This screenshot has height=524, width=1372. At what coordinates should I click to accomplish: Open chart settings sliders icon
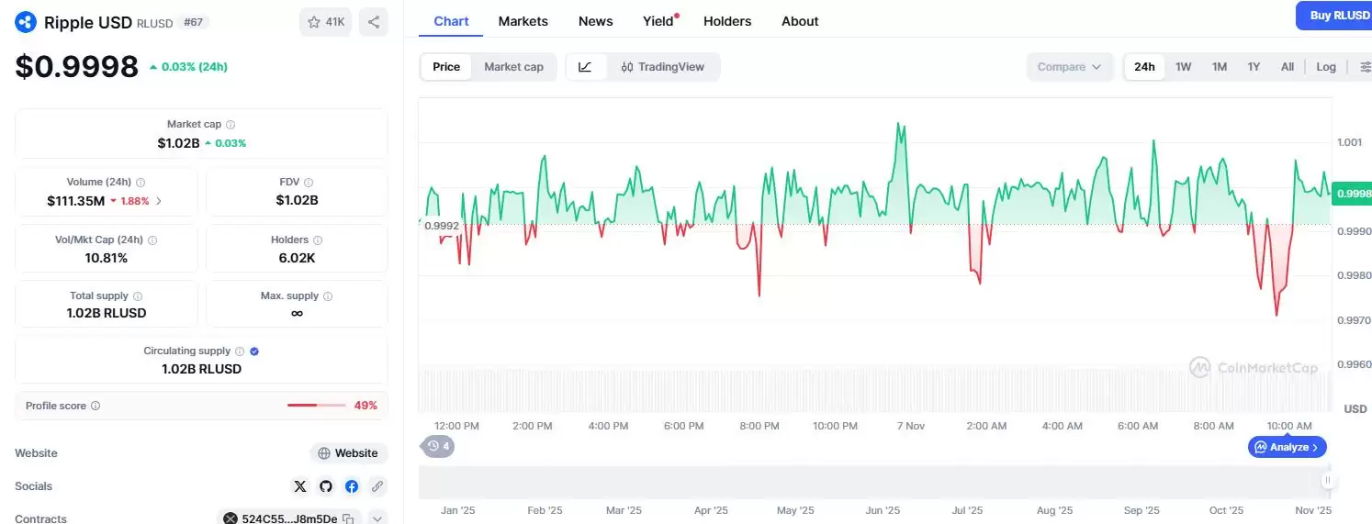[1364, 67]
